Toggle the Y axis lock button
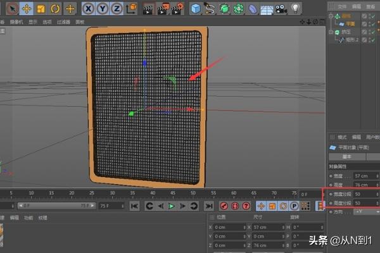The width and height of the screenshot is (380, 253). click(x=102, y=9)
